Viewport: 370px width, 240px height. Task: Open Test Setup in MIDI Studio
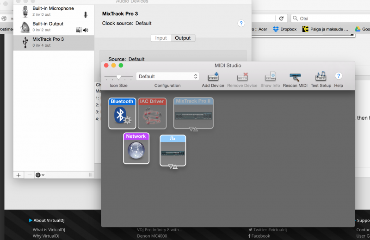point(321,77)
